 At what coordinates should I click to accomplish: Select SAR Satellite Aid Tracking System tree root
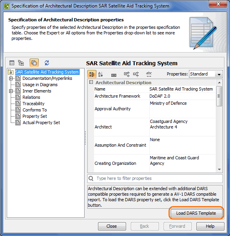point(47,72)
